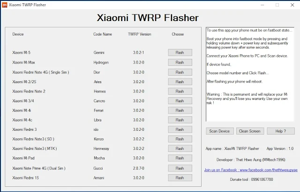
Task: Select the Gemini code name
Action: pyautogui.click(x=99, y=53)
